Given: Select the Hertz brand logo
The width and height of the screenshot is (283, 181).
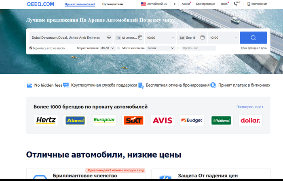Looking at the screenshot, I should [x=46, y=120].
